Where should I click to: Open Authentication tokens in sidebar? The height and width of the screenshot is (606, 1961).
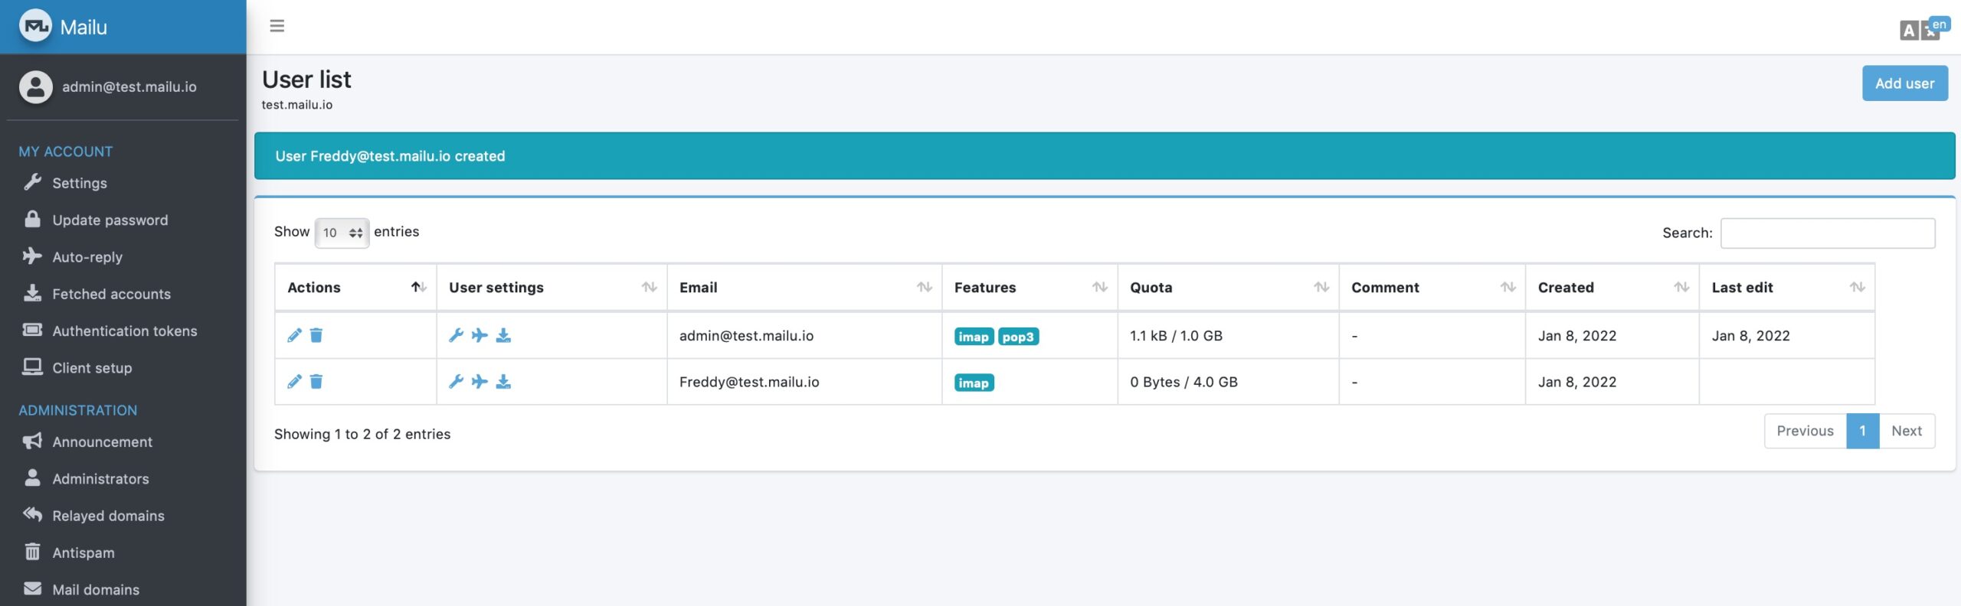click(124, 331)
